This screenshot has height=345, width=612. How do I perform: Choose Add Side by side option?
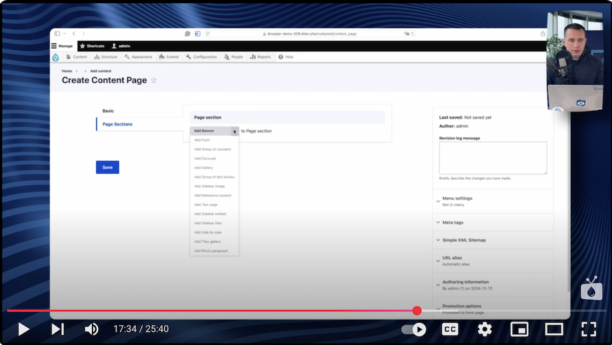click(208, 232)
